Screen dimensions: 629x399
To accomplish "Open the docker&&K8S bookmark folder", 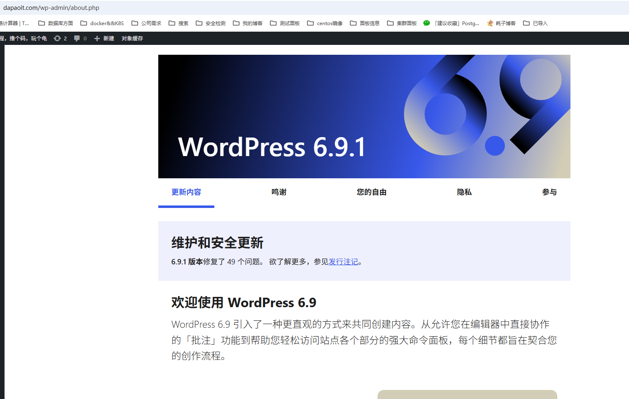I will pyautogui.click(x=102, y=23).
